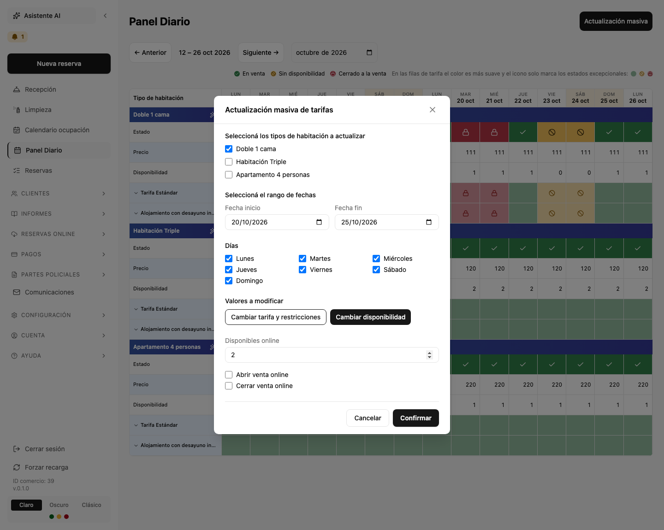Close the Actualización masiva de tarifas dialog
This screenshot has height=530, width=664.
click(433, 110)
